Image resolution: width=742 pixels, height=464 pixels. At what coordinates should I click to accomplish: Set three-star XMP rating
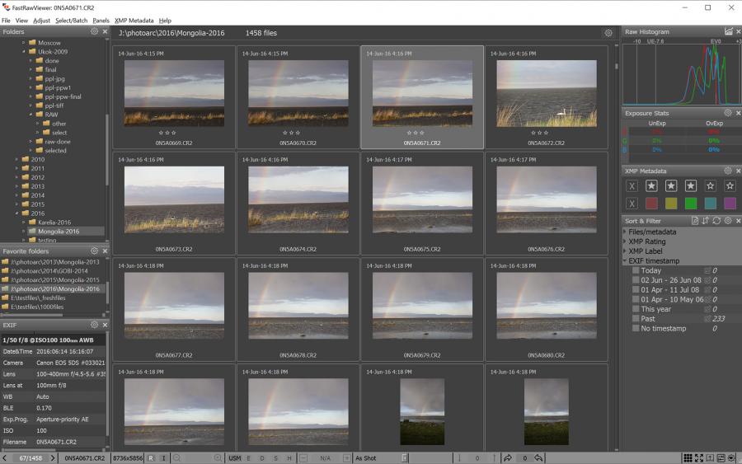click(x=690, y=186)
